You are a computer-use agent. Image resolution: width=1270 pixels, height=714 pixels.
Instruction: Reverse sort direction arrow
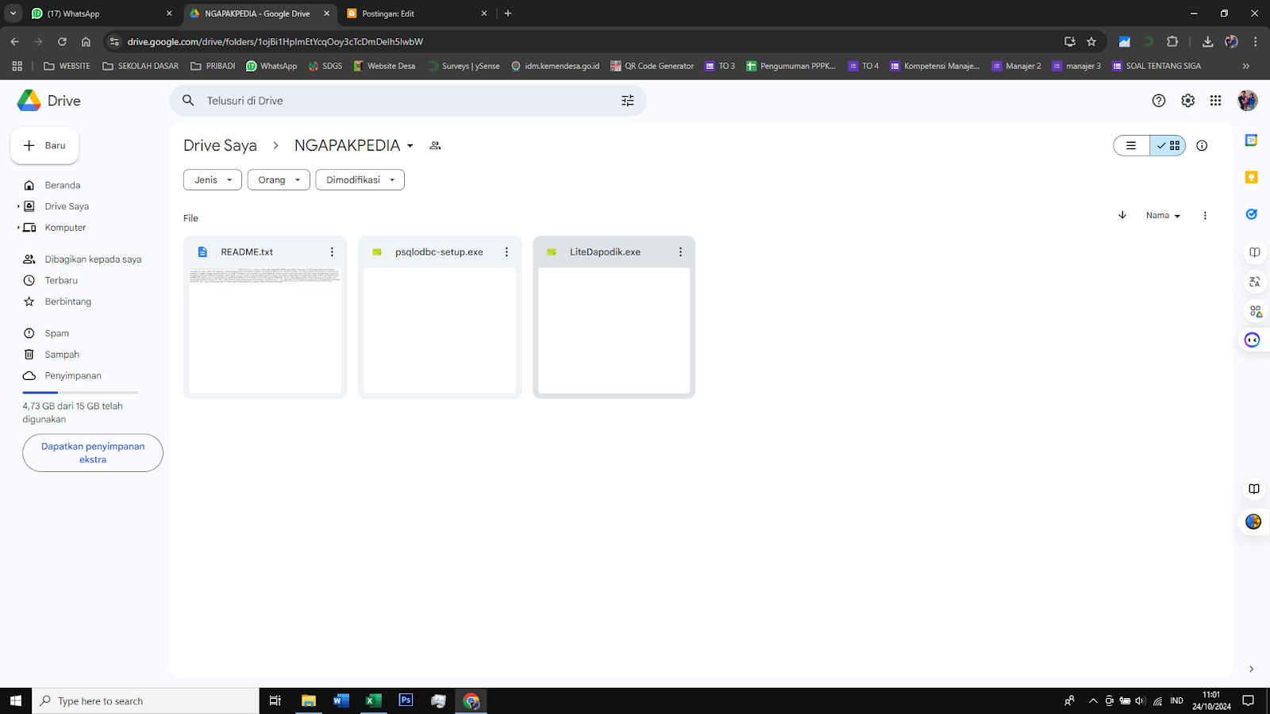[x=1122, y=216]
